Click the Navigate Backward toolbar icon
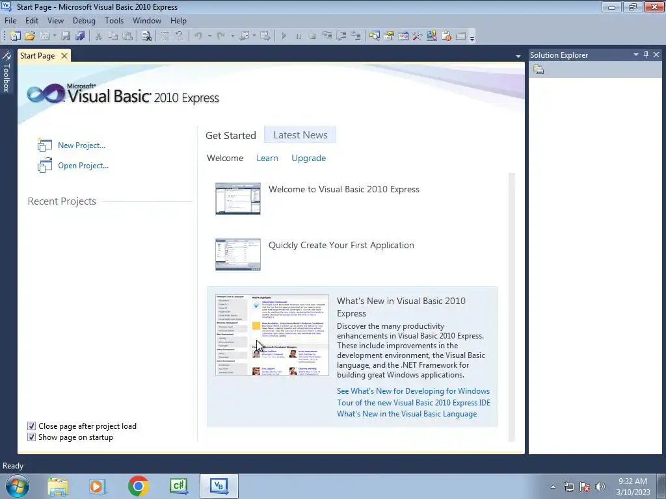The width and height of the screenshot is (666, 499). tap(245, 36)
